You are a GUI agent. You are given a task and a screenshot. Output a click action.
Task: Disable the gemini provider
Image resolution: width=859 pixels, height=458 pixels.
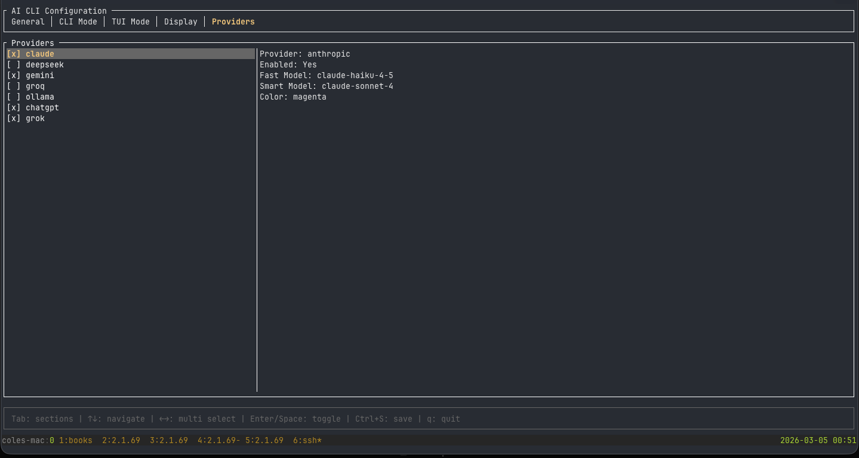[x=32, y=75]
